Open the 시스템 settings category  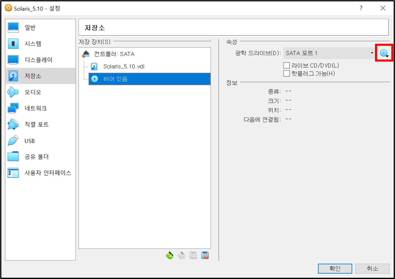(x=41, y=44)
